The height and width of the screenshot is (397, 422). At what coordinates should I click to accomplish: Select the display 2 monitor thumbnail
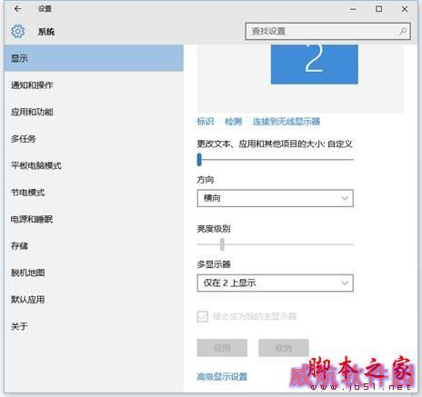pos(315,65)
